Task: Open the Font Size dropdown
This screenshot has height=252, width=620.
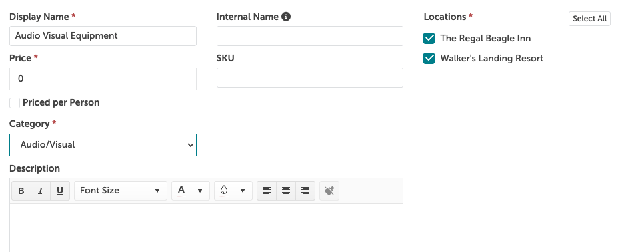Action: pos(121,191)
